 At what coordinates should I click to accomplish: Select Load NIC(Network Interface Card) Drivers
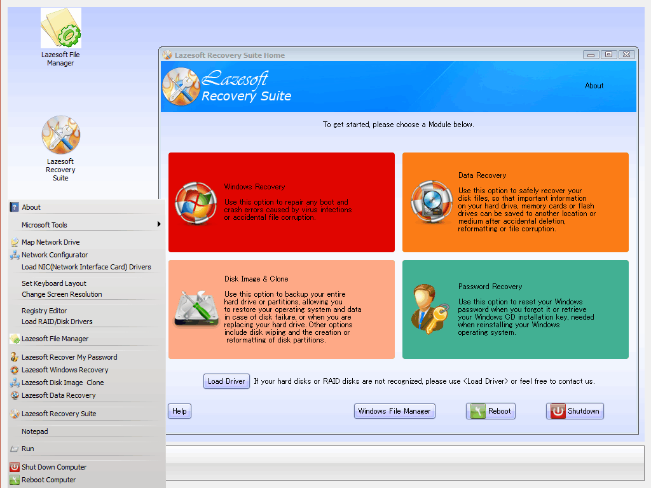pos(86,267)
